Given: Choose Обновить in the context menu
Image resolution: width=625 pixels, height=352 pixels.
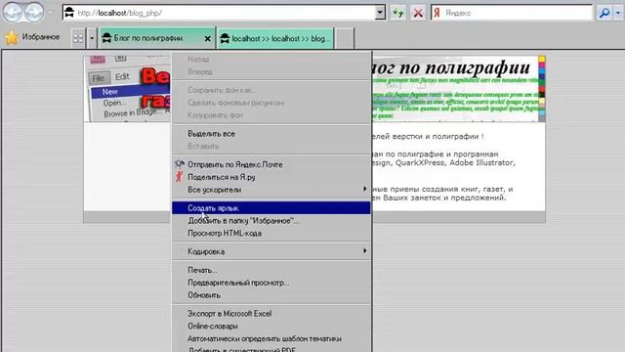Looking at the screenshot, I should point(271,295).
